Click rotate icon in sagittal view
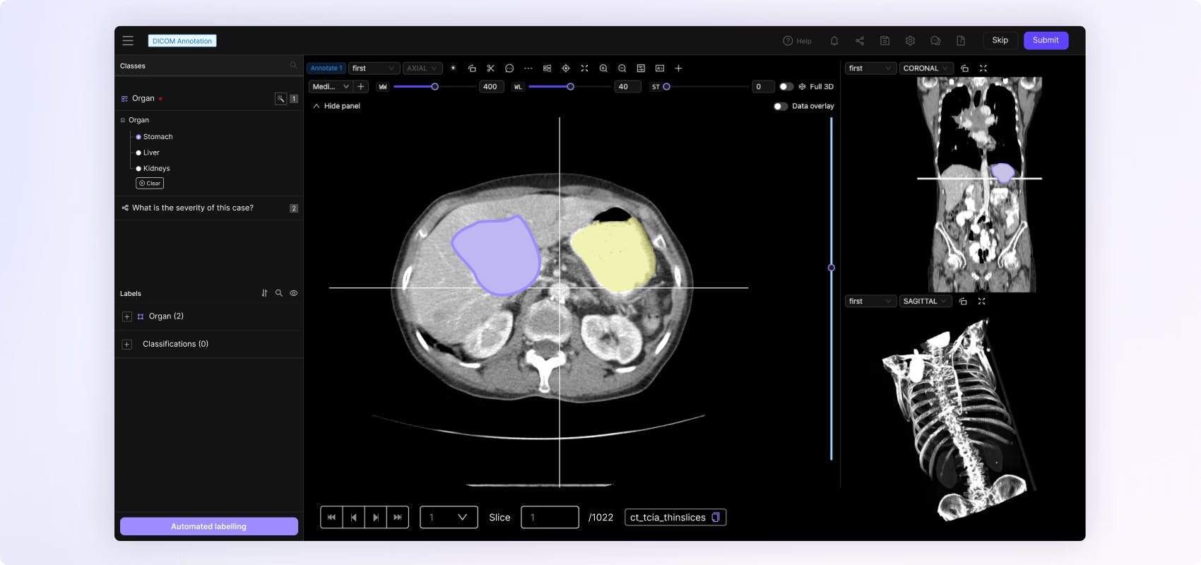The width and height of the screenshot is (1201, 565). click(963, 302)
